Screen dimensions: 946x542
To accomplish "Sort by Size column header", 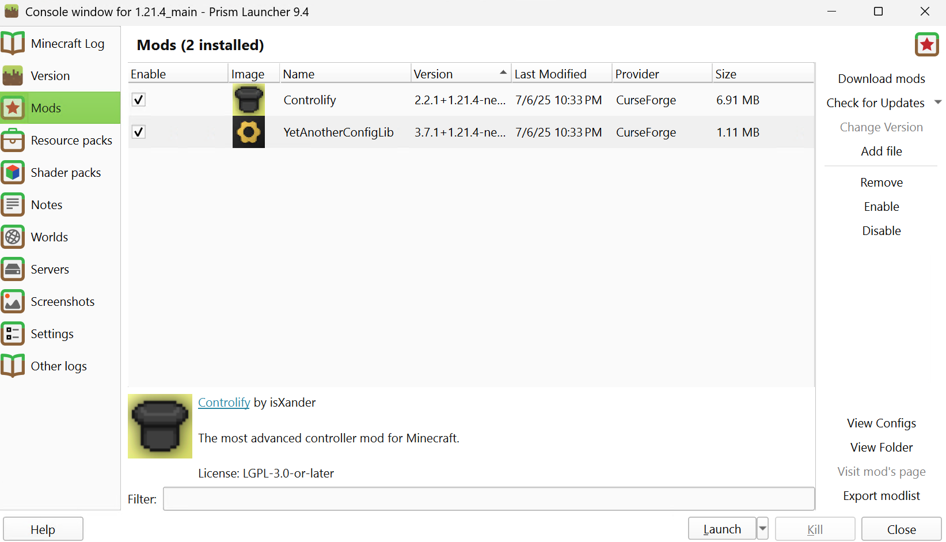I will [x=763, y=74].
